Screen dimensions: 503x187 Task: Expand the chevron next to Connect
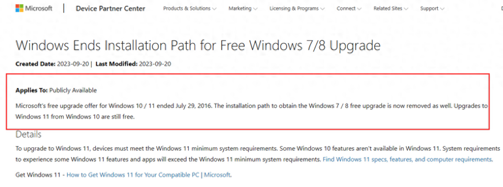[359, 9]
